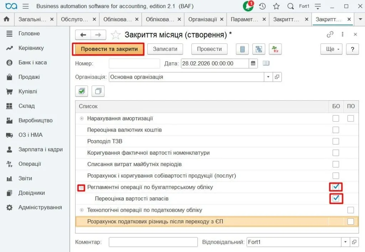
Task: Close the Закриття місяця form with X
Action: [355, 35]
